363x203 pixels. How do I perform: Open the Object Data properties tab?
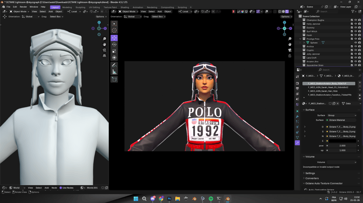[297, 137]
